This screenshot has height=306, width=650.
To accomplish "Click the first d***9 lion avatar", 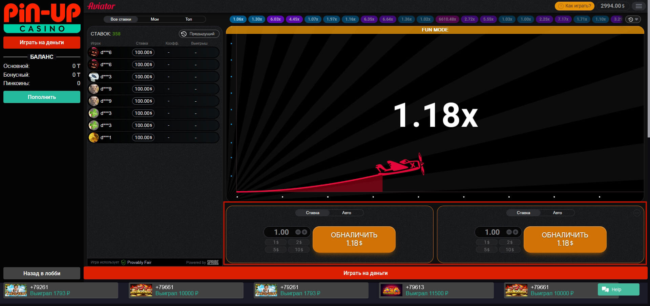I will click(x=93, y=89).
